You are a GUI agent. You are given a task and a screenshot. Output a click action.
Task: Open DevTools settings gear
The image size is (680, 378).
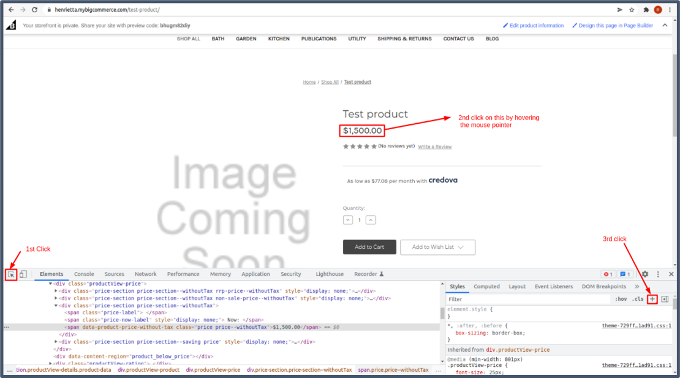coord(645,274)
